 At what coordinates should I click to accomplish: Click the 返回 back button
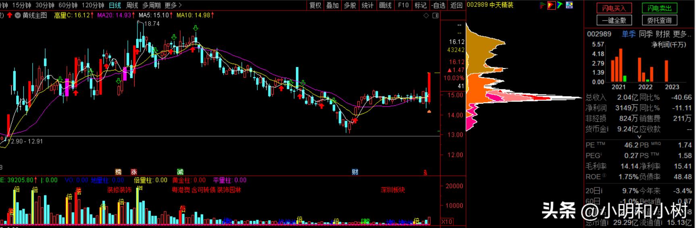[x=456, y=5]
